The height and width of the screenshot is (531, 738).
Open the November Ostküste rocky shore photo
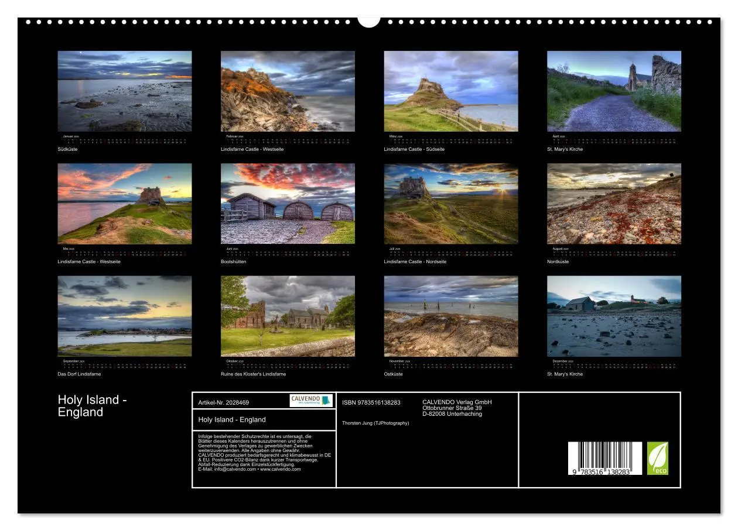(x=451, y=316)
